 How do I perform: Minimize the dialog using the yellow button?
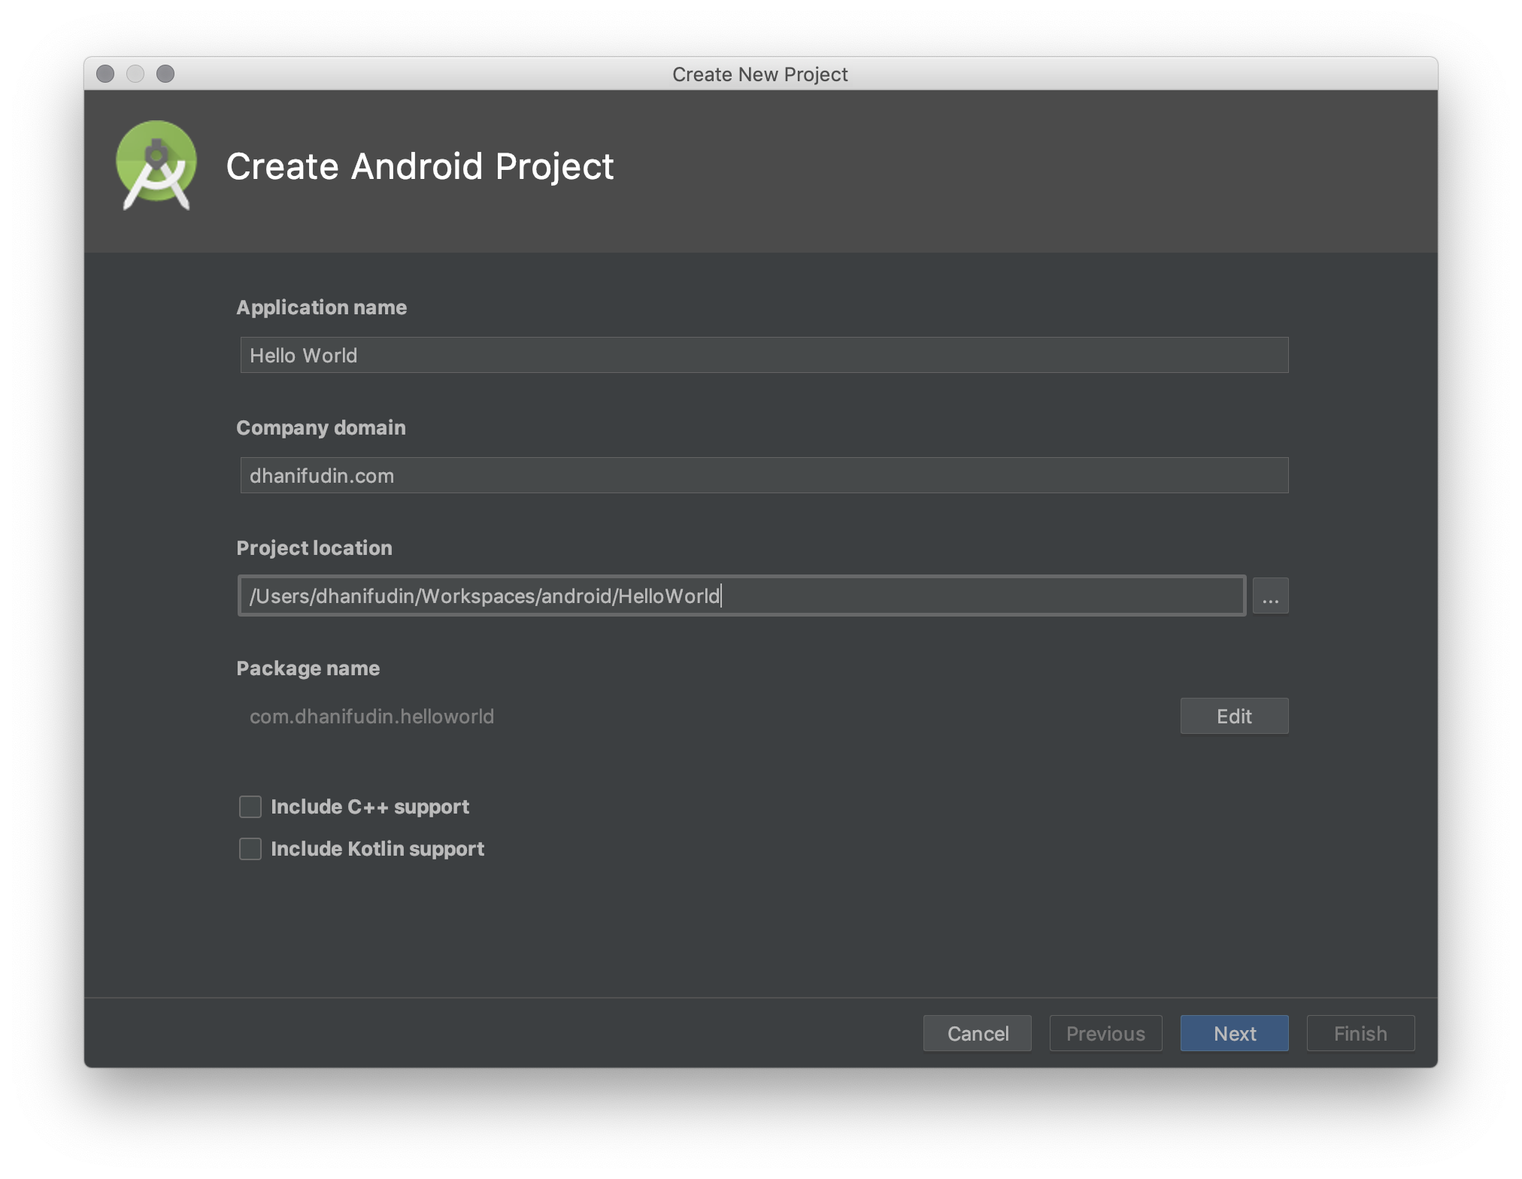coord(135,74)
